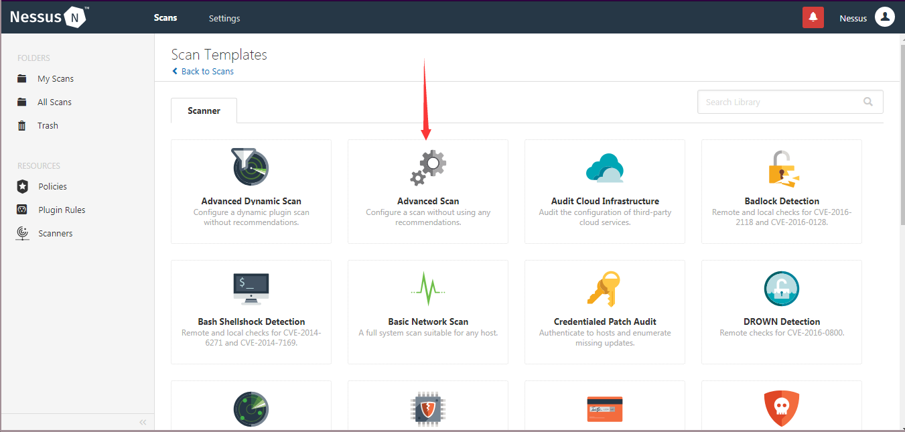Click the Credentialed Patch Audit keys icon
The height and width of the screenshot is (432, 905).
tap(604, 289)
